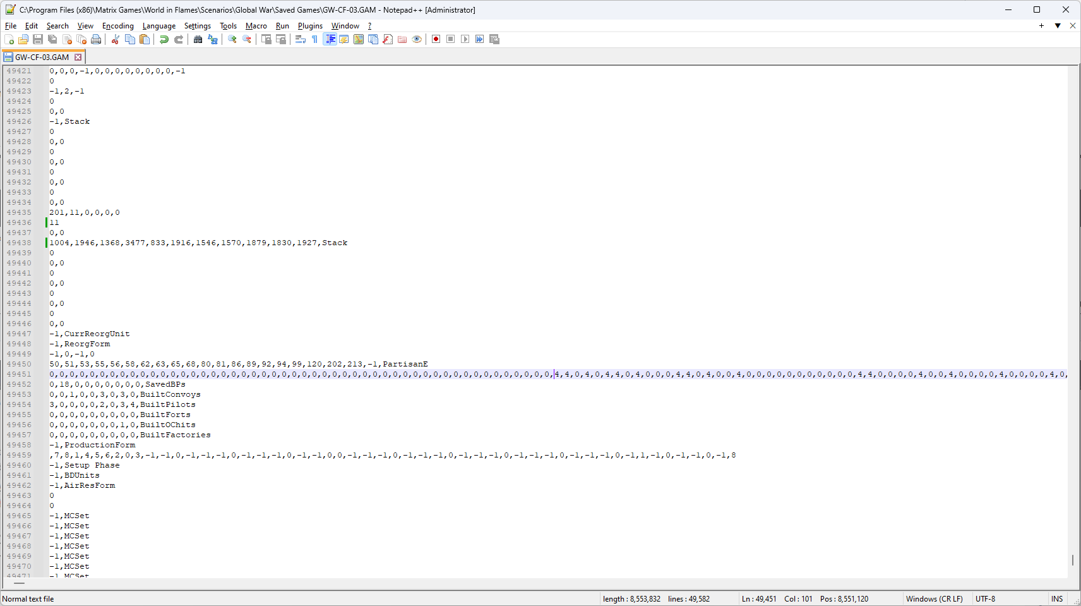
Task: Enable file monitoring with the eye icon
Action: click(417, 39)
